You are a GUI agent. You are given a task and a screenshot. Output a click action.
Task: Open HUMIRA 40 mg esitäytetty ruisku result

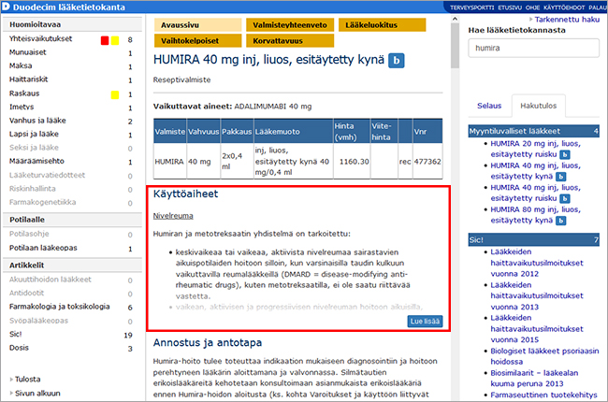(535, 193)
